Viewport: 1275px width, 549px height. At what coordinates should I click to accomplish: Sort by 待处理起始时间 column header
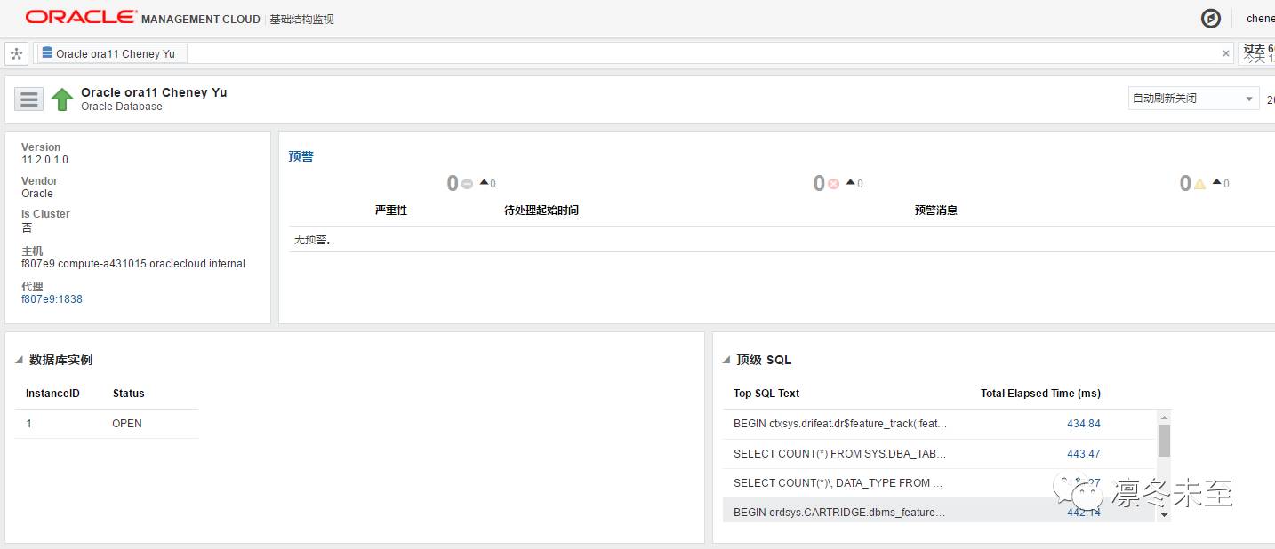click(541, 211)
